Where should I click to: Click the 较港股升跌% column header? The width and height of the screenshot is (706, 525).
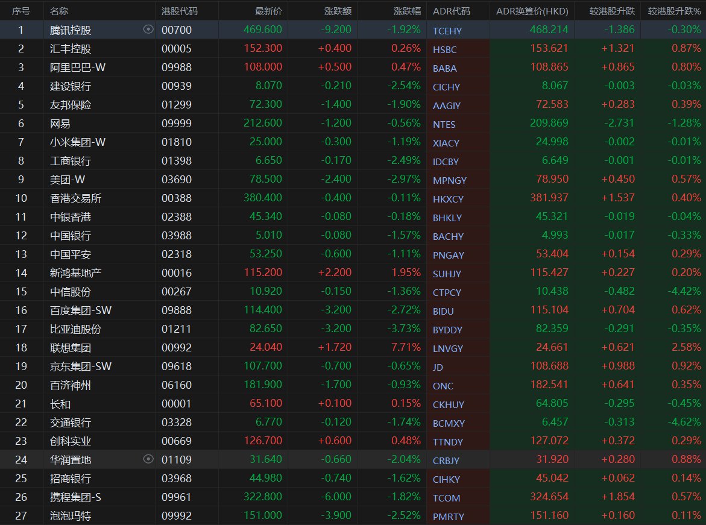[x=674, y=11]
